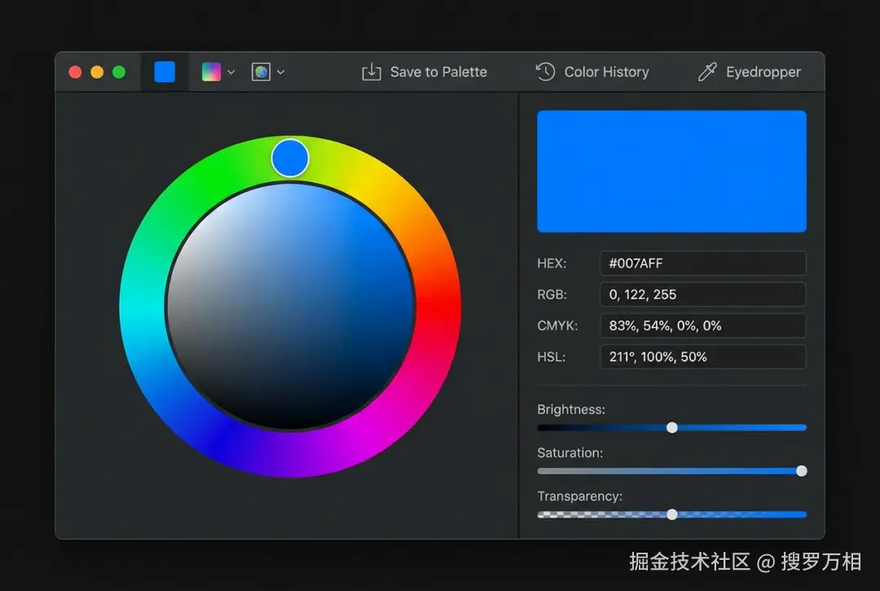The width and height of the screenshot is (880, 591).
Task: Click the CMYK: label
Action: point(557,325)
